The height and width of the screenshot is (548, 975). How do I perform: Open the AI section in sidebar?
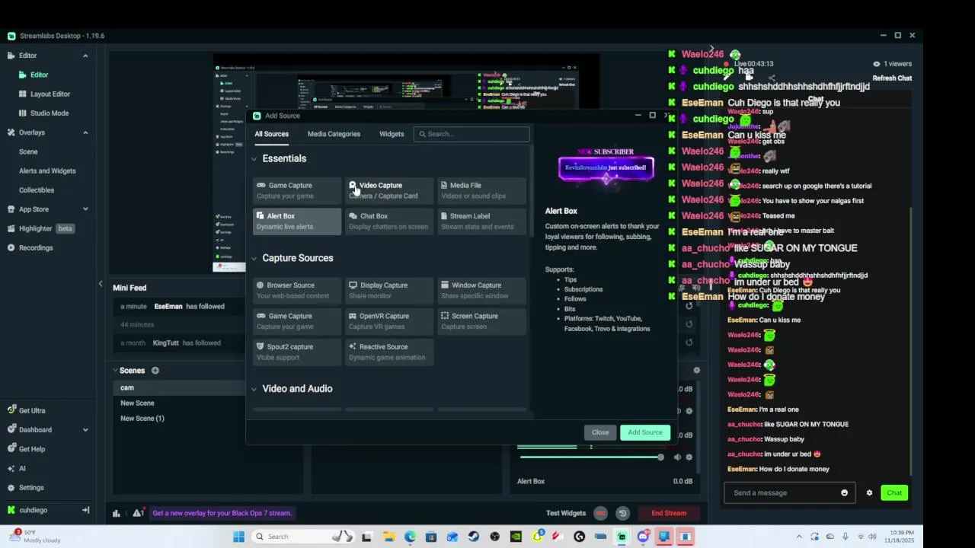click(x=21, y=468)
